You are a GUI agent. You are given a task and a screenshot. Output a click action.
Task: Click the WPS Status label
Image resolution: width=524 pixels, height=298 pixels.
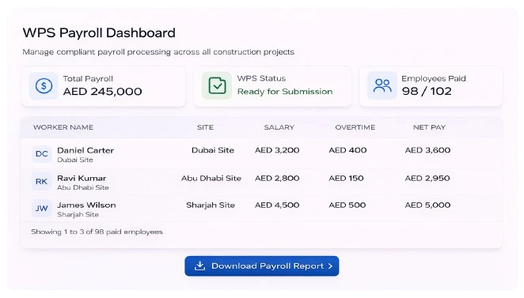(x=261, y=78)
